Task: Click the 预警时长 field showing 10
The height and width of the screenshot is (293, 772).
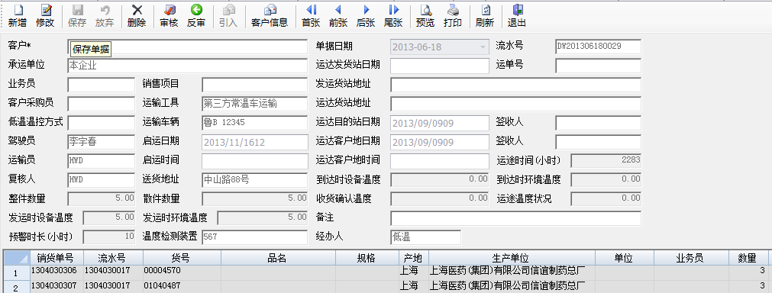Action: (108, 237)
